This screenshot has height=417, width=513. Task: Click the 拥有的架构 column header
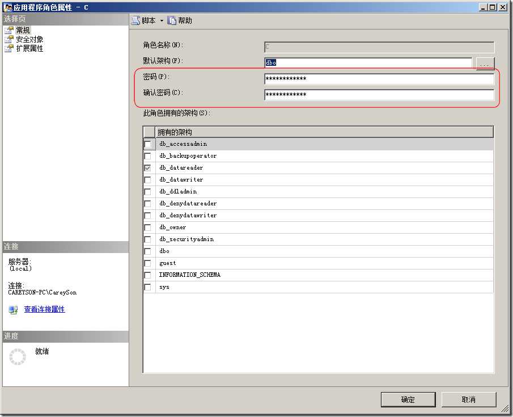point(324,132)
